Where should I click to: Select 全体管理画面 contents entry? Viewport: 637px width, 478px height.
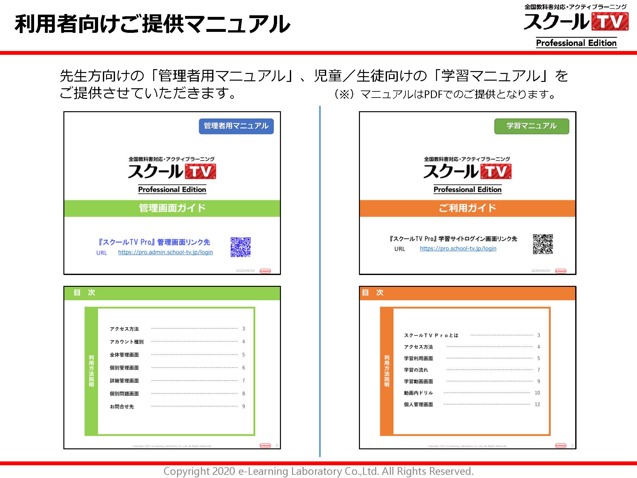click(x=124, y=355)
